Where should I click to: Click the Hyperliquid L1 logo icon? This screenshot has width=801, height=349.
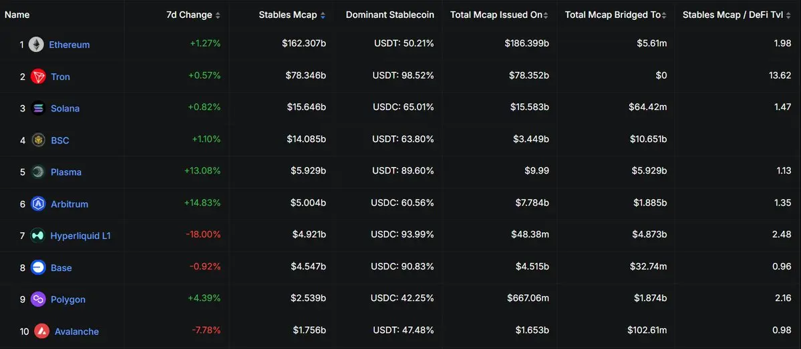(38, 236)
